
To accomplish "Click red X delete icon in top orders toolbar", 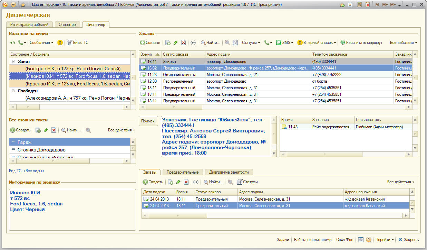I will (x=184, y=43).
